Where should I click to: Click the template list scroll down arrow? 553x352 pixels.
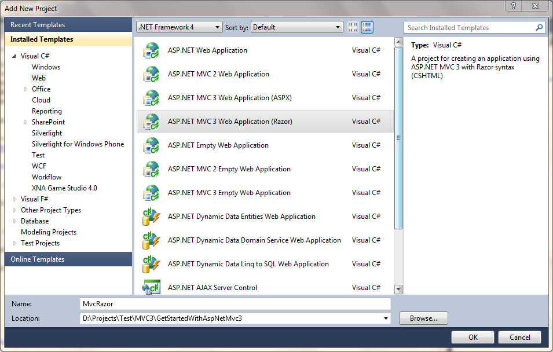398,289
